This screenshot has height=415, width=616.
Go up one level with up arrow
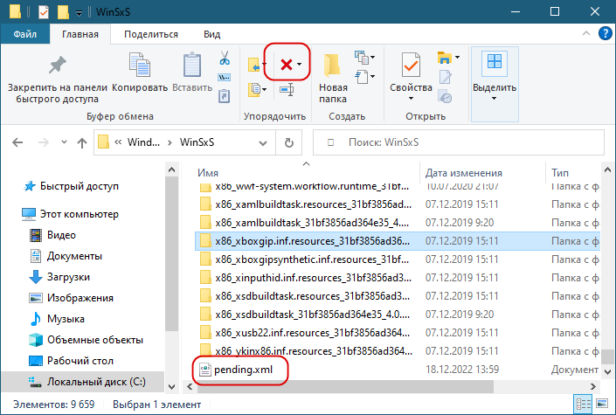click(x=82, y=142)
